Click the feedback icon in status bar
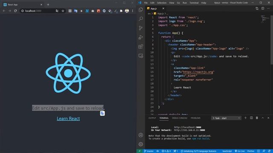Screen dimensions: 273x153 (264, 151)
